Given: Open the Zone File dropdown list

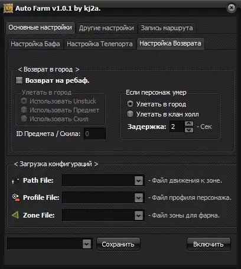Looking at the screenshot, I should pyautogui.click(x=139, y=215).
